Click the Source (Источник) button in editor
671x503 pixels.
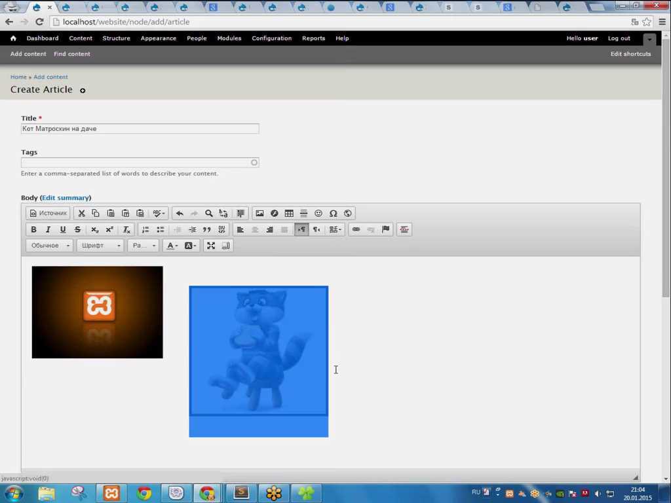click(x=48, y=213)
